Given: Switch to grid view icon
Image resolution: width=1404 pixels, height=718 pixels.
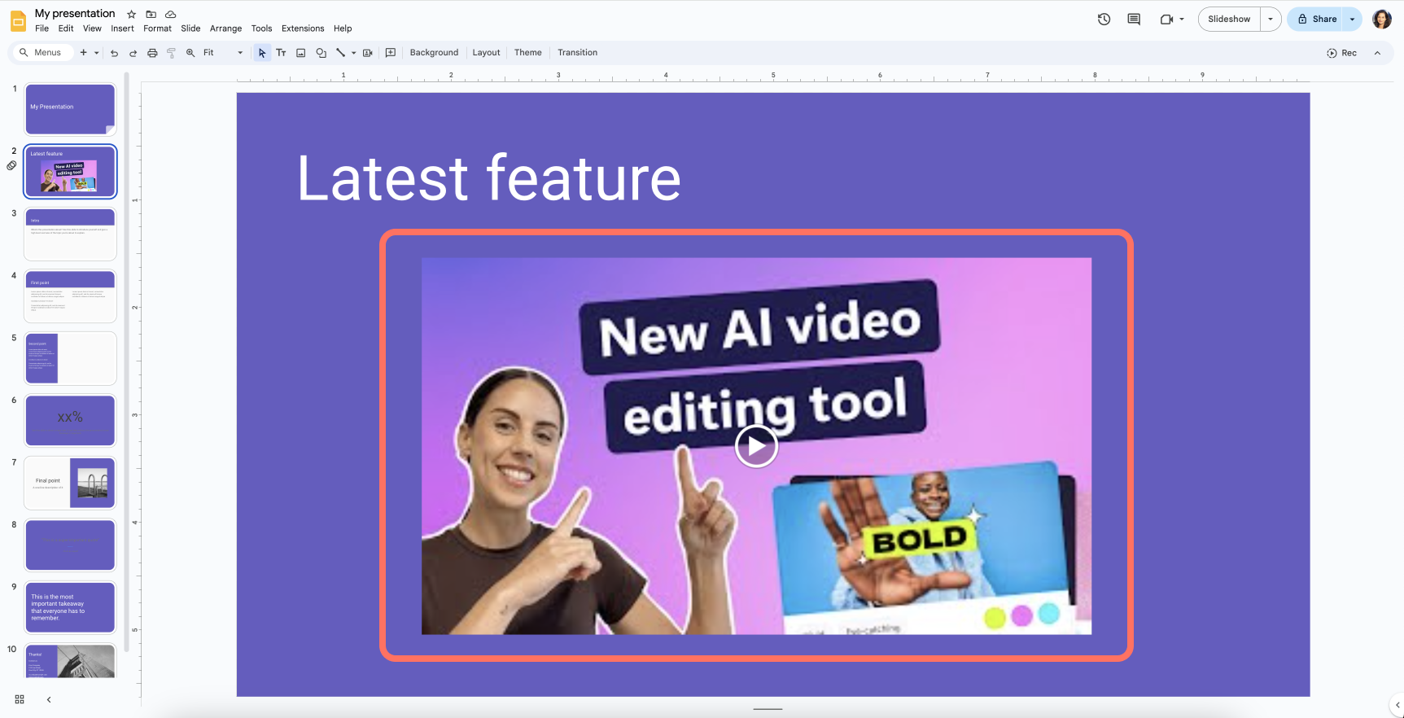Looking at the screenshot, I should point(20,699).
